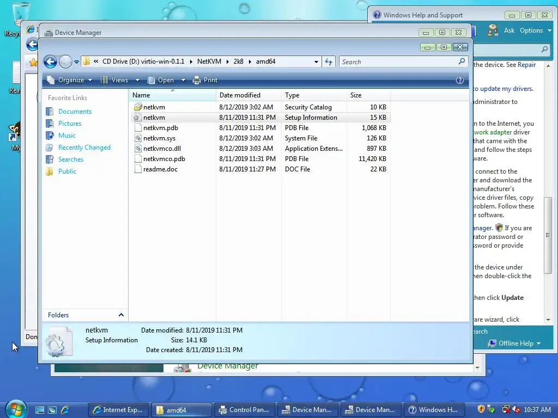The image size is (558, 418).
Task: Click the 11,420 KB size cell
Action: coord(372,159)
